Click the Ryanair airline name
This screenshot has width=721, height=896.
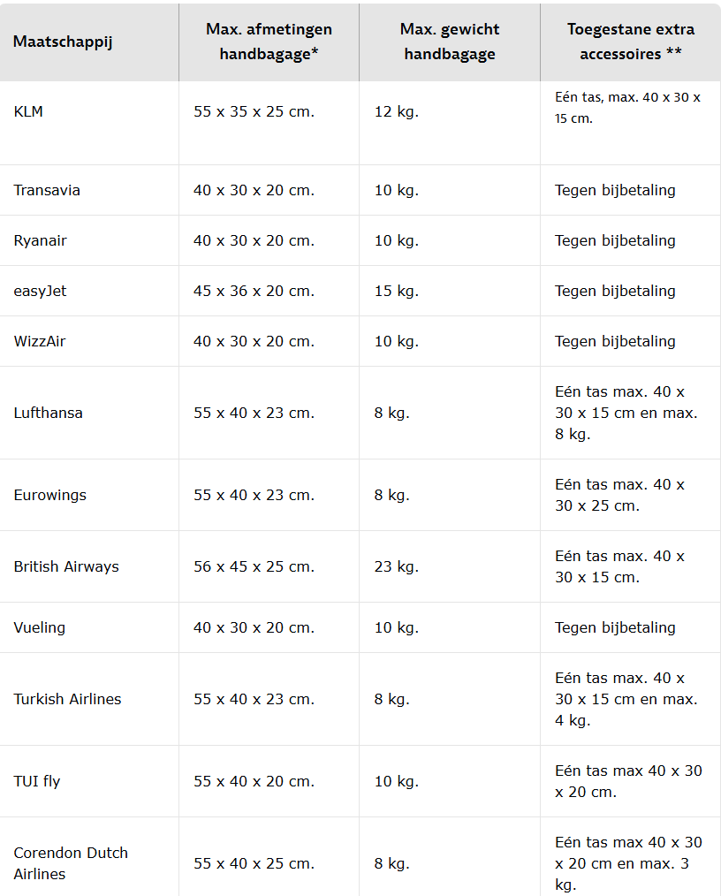(x=40, y=240)
